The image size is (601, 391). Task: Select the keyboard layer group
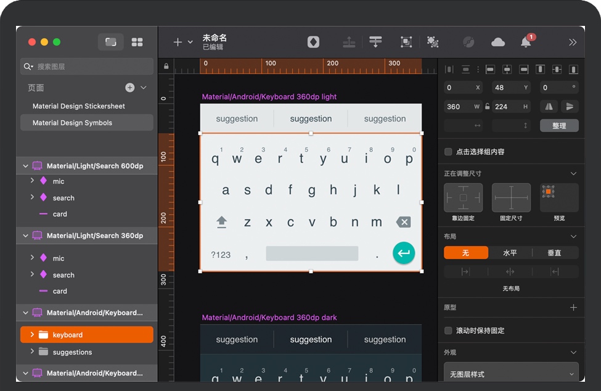pyautogui.click(x=68, y=335)
